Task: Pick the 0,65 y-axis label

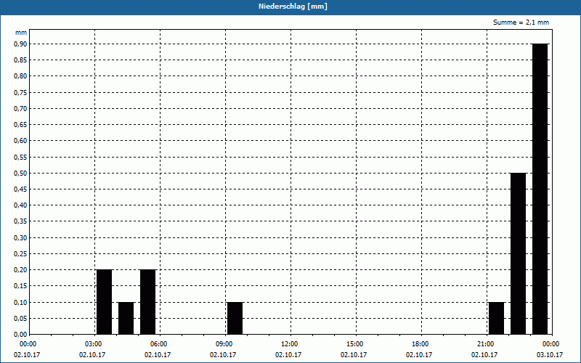Action: 20,125
